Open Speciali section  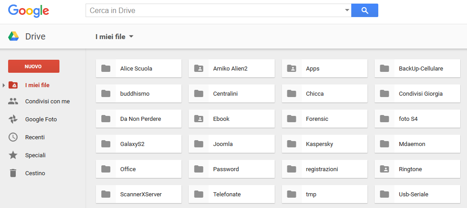tap(36, 155)
